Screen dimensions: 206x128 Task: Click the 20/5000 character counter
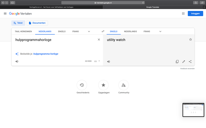click(88, 61)
